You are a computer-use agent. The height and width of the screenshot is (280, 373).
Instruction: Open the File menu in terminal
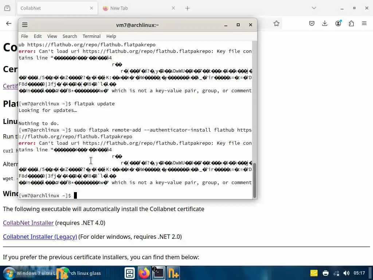tap(24, 36)
